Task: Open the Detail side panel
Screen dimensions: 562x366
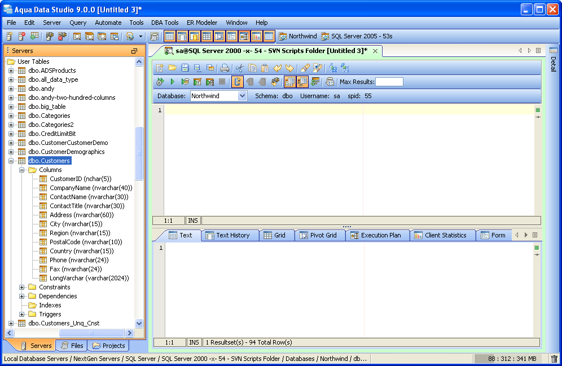Action: point(553,59)
